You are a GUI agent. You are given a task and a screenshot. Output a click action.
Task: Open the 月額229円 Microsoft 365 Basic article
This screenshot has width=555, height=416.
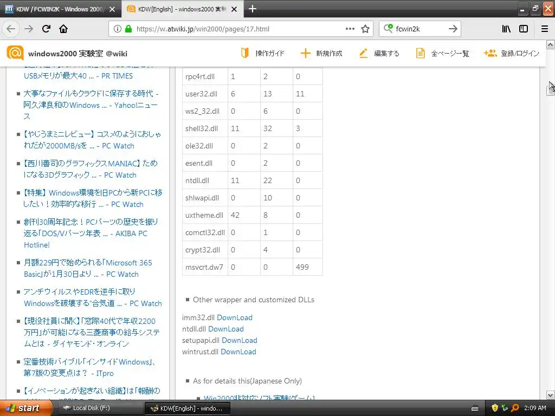[x=88, y=268]
